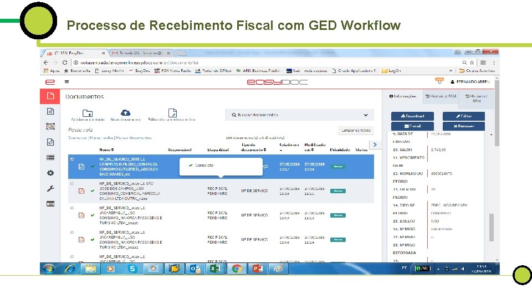Click the wrench tools sidebar icon
This screenshot has height=299, width=532.
pyautogui.click(x=50, y=188)
